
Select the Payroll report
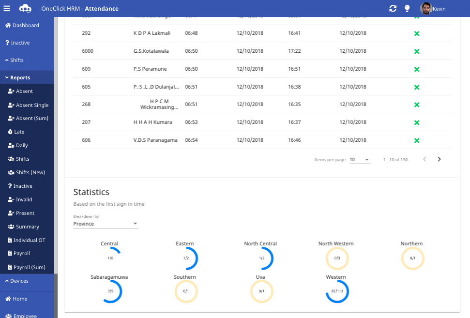coord(22,253)
